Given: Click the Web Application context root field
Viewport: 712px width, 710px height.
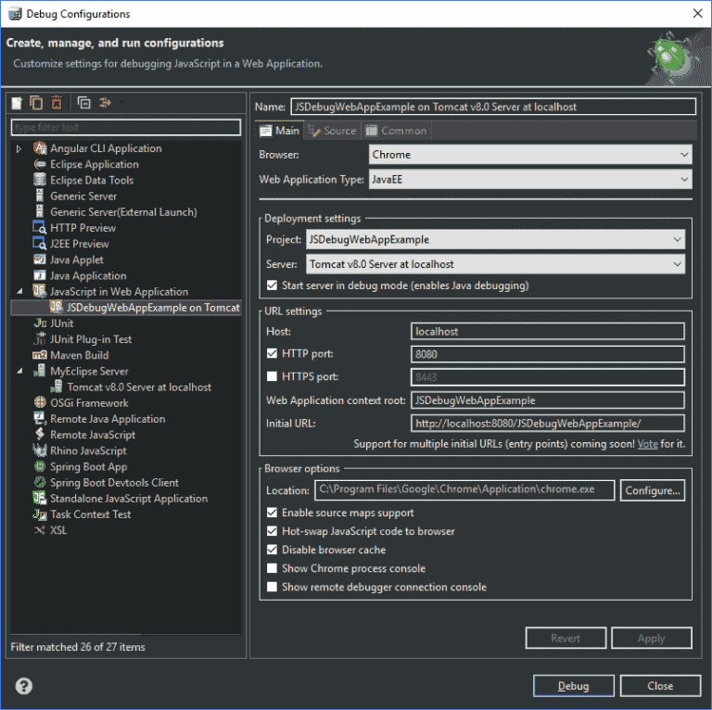Looking at the screenshot, I should tap(548, 399).
